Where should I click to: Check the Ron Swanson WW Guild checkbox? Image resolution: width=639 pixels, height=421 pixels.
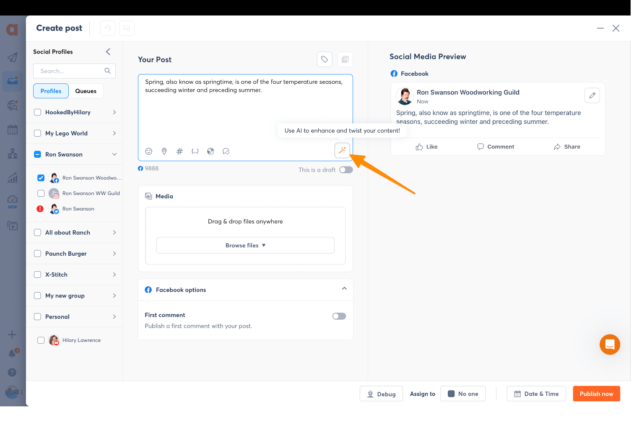tap(41, 193)
